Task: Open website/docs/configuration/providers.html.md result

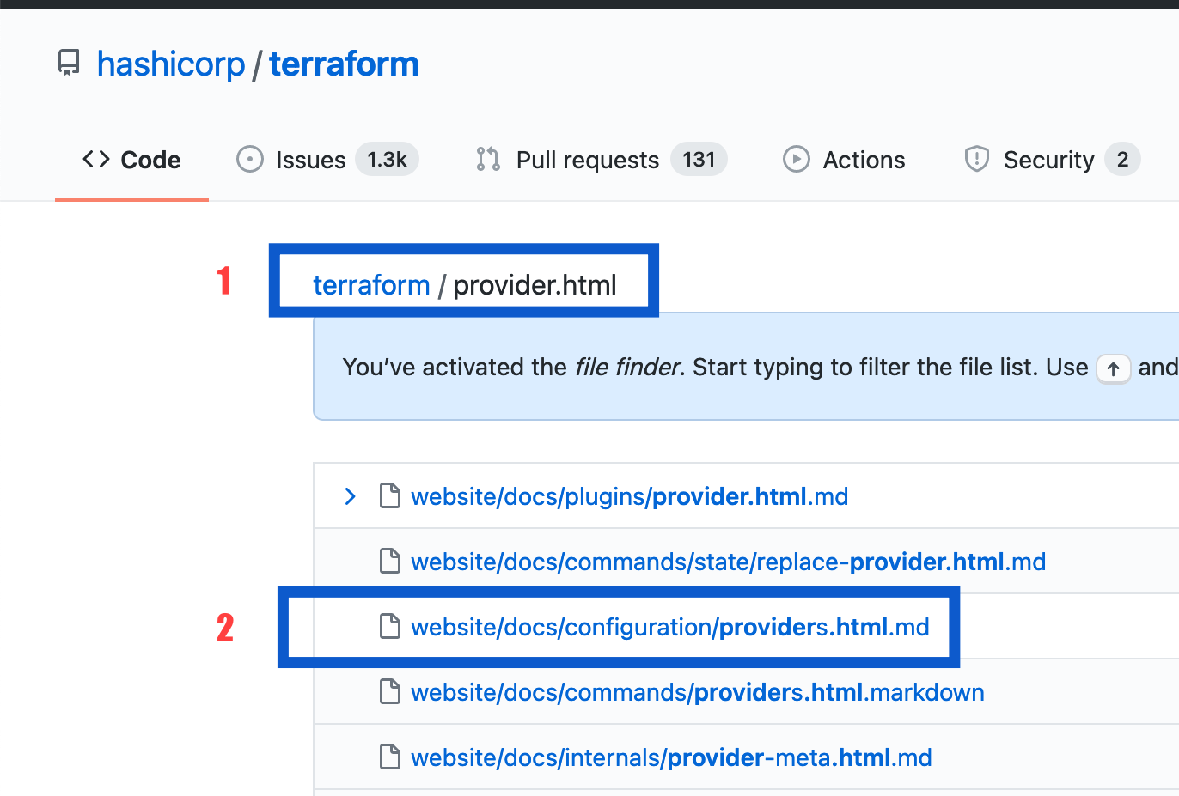Action: point(669,628)
